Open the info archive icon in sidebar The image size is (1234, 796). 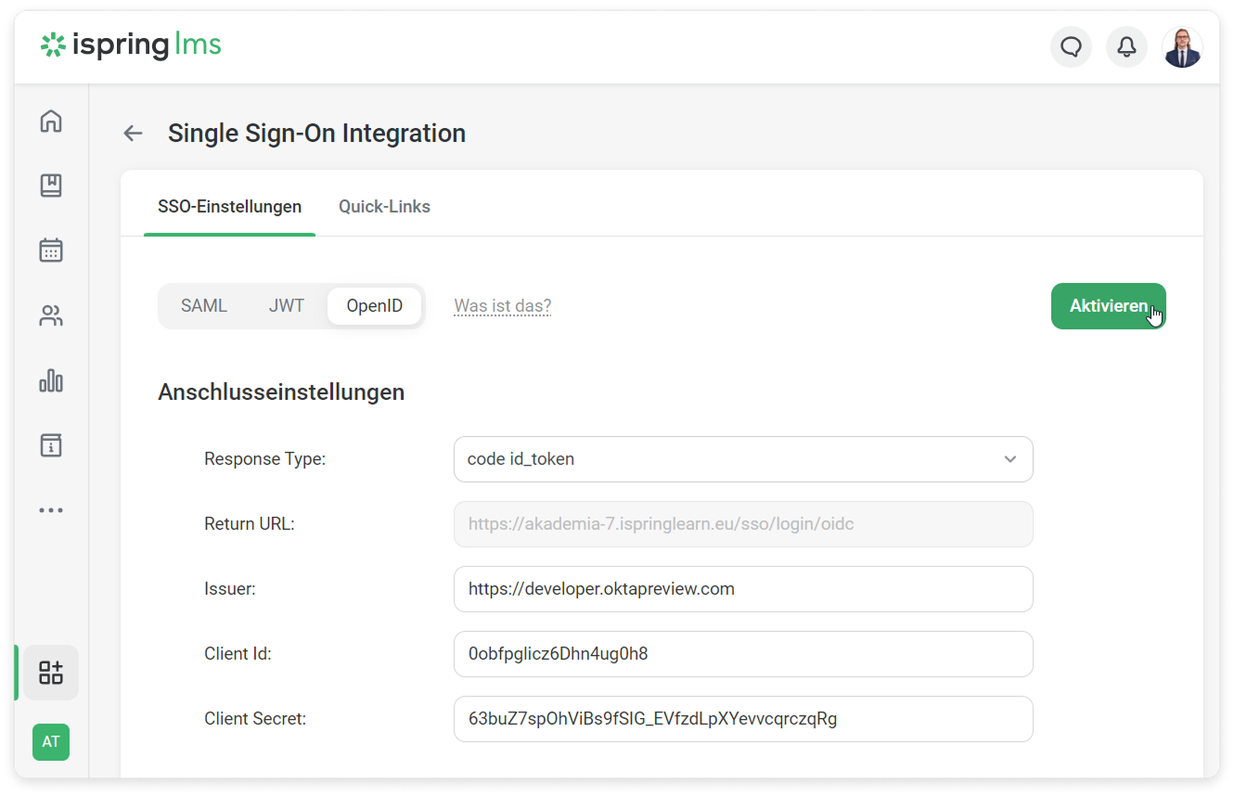(51, 445)
